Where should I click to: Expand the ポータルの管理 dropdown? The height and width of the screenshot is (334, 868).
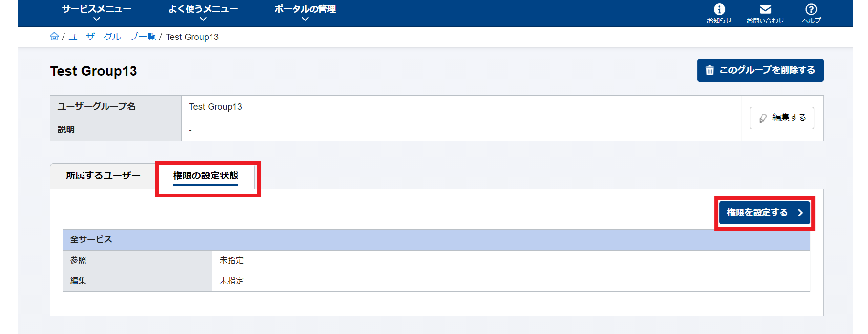coord(305,13)
